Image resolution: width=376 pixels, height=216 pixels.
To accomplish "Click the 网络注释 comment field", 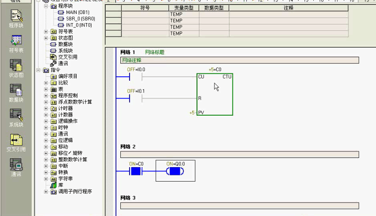I will [239, 60].
